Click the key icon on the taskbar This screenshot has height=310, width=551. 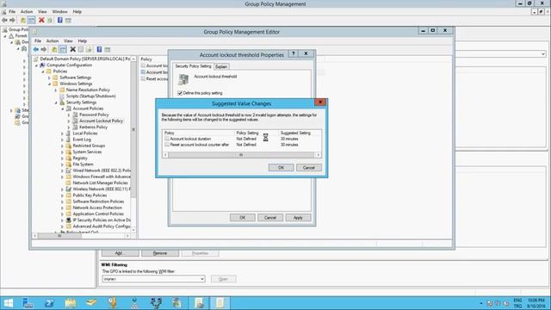[x=113, y=303]
